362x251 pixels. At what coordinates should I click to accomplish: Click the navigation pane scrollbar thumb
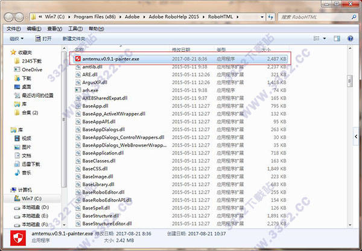(x=64, y=119)
